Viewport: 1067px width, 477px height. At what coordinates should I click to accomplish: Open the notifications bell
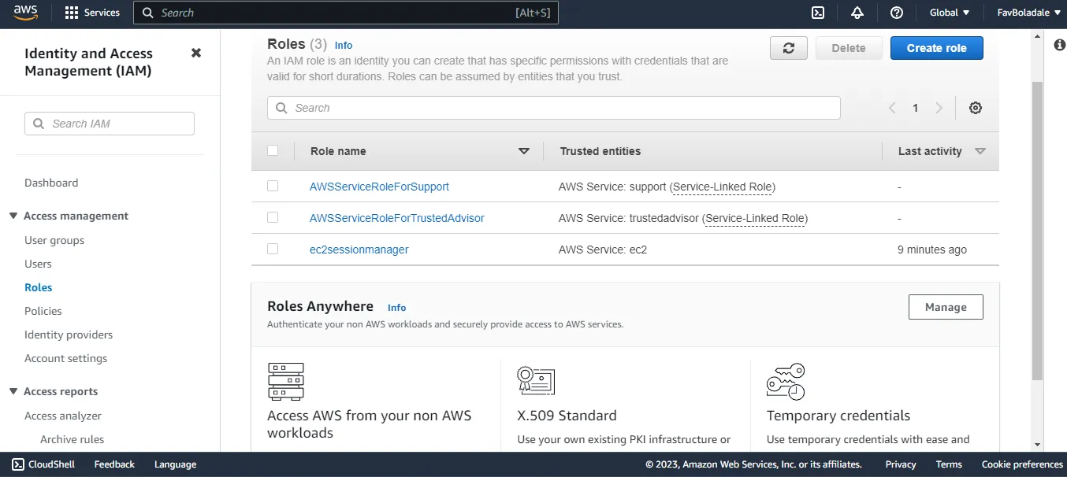857,13
